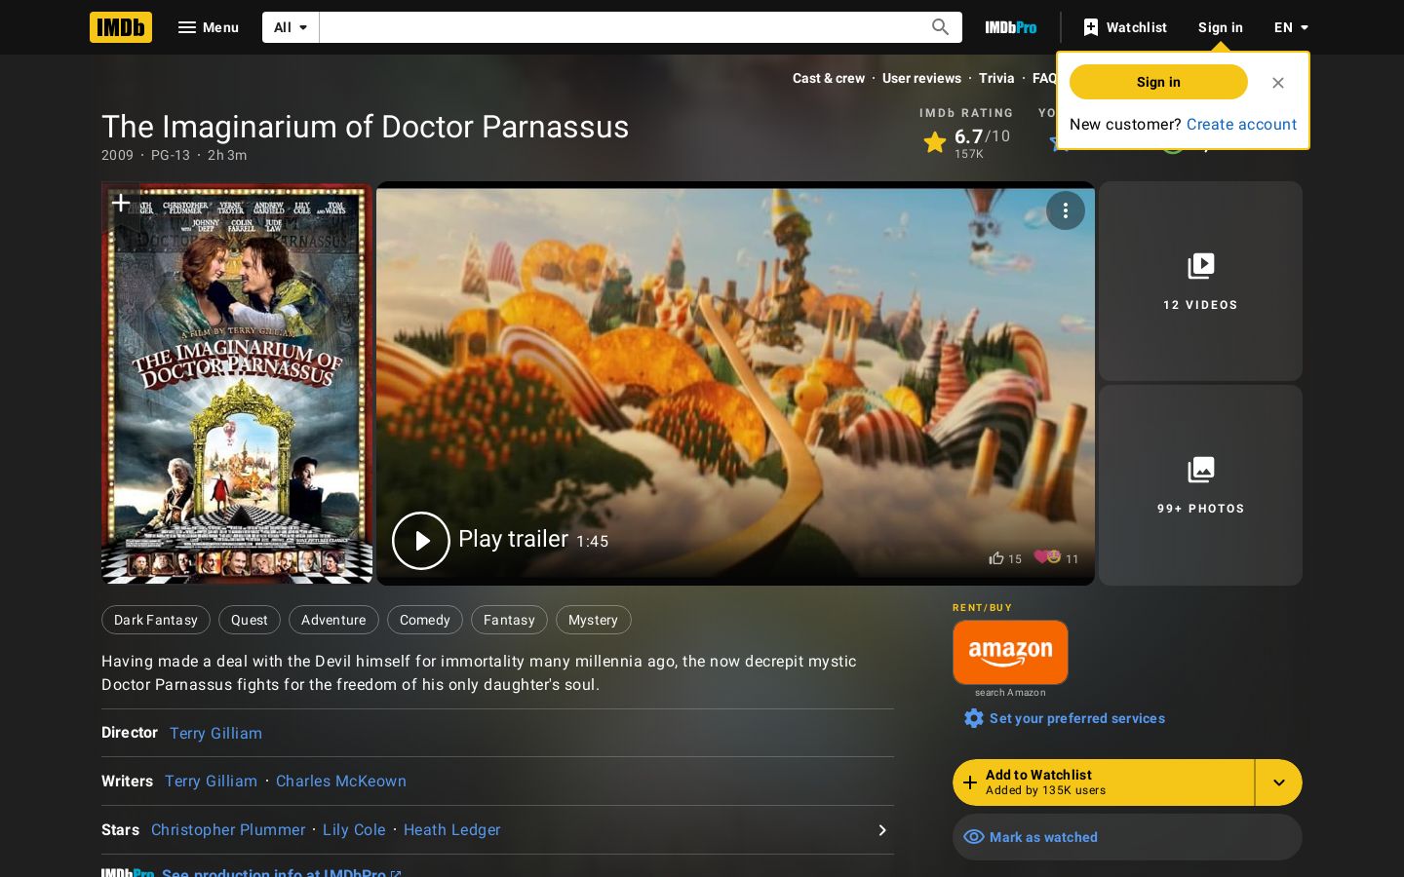Open Lily Cole's page
The image size is (1404, 877).
[x=354, y=830]
